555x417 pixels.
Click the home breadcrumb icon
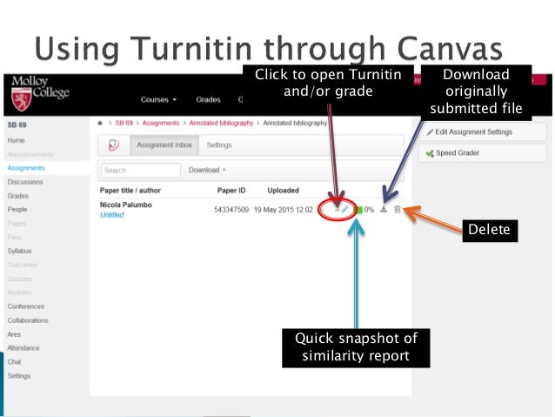coord(100,123)
